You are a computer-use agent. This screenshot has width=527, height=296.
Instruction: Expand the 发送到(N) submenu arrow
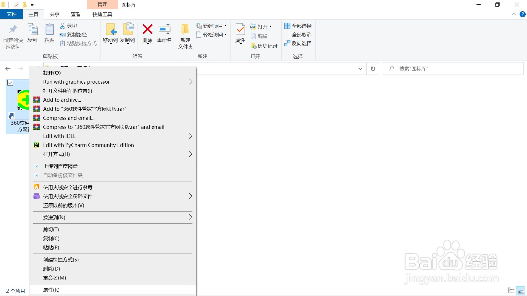pos(190,217)
